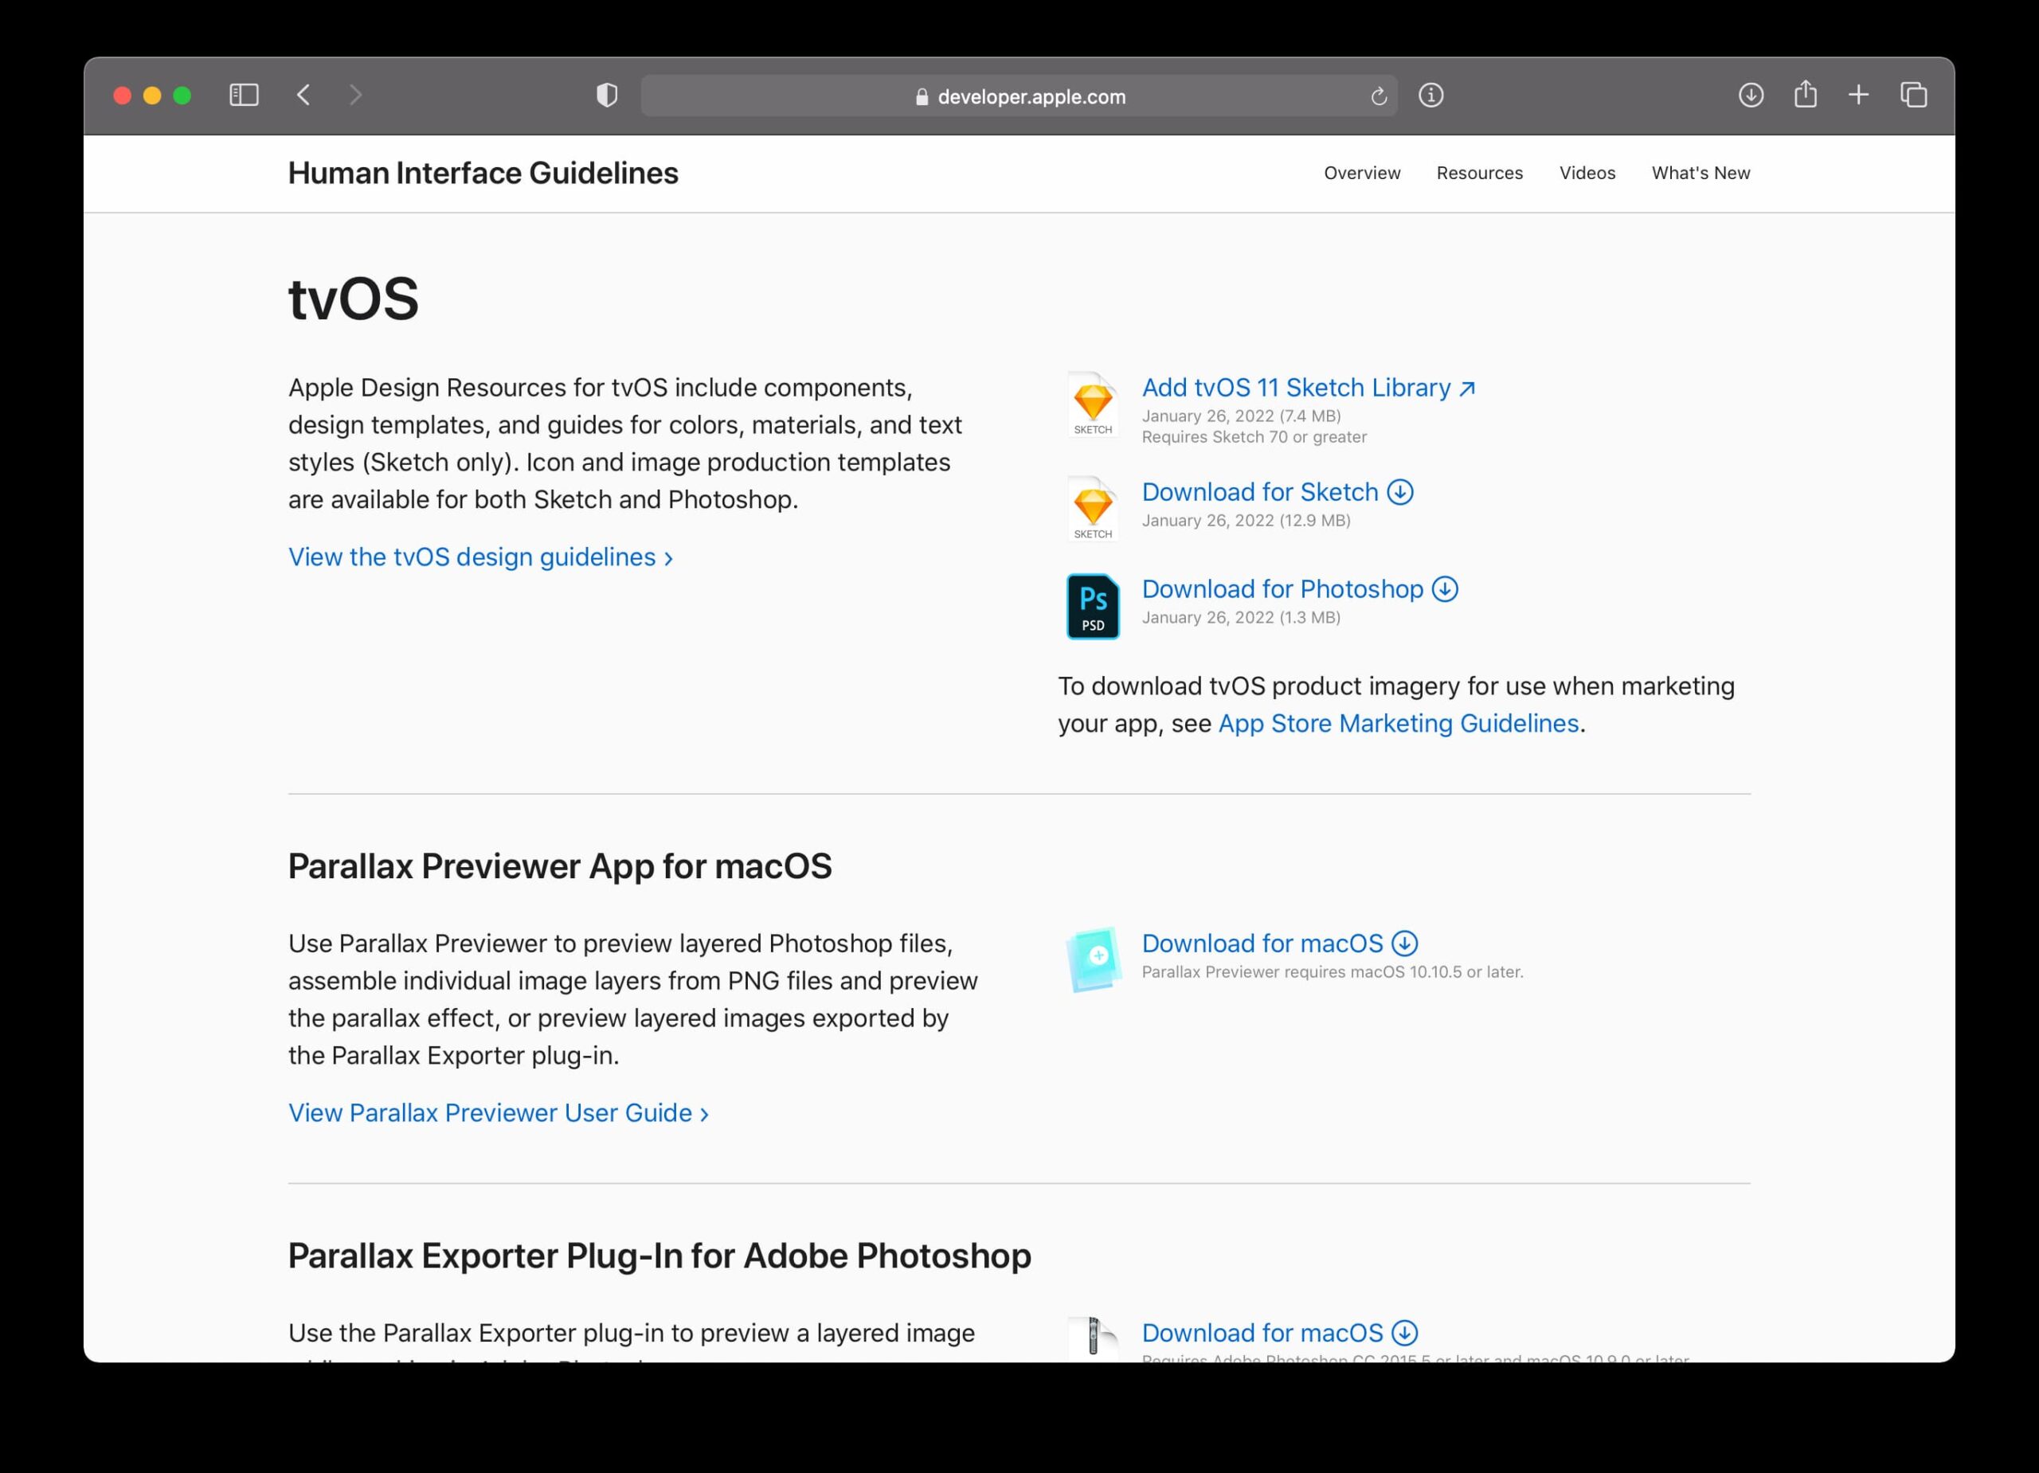Screen dimensions: 2039x1473
Task: Open the Overview navigation item
Action: [x=1362, y=174]
